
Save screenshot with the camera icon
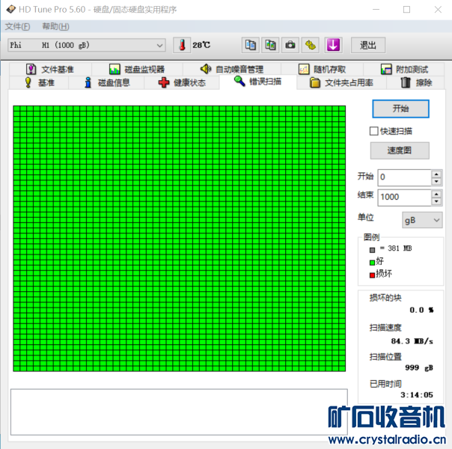pyautogui.click(x=290, y=45)
